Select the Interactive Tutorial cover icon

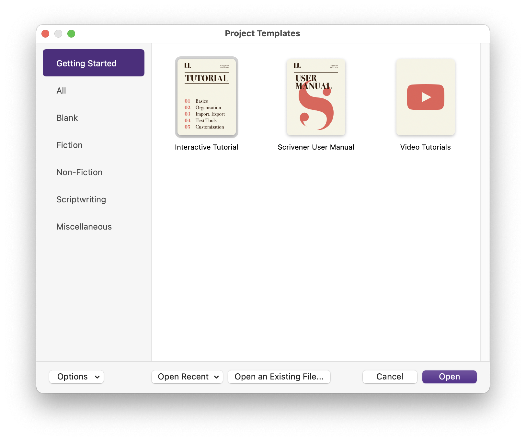point(206,97)
